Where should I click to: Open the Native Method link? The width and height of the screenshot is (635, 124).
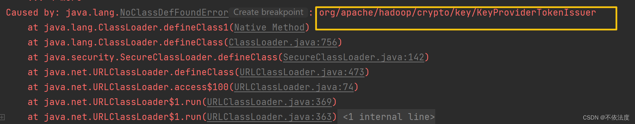(269, 27)
